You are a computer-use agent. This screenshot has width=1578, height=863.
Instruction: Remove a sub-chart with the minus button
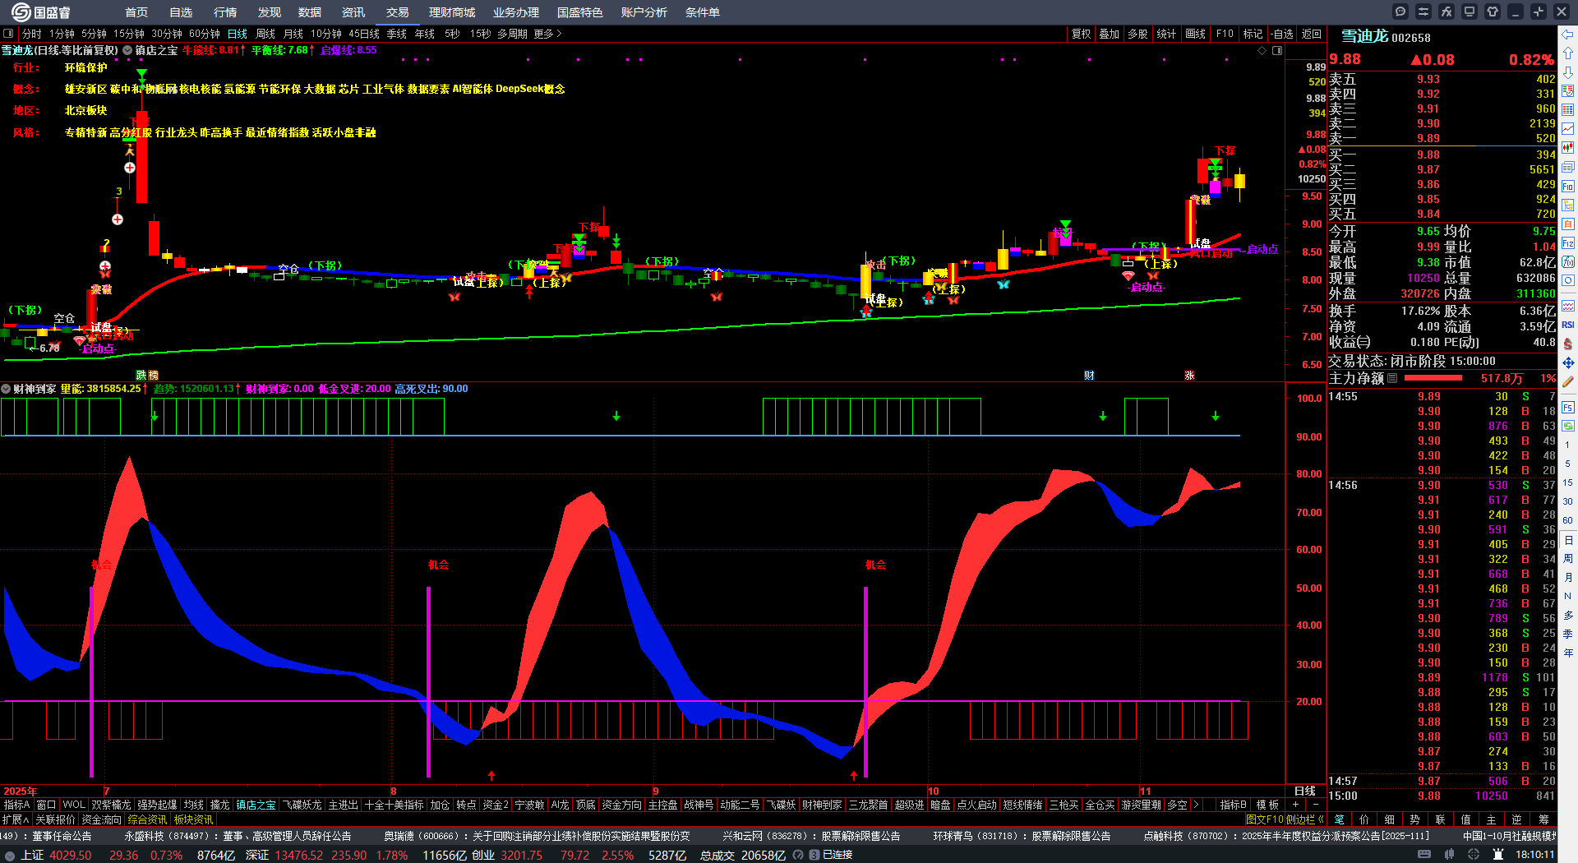tap(1314, 805)
